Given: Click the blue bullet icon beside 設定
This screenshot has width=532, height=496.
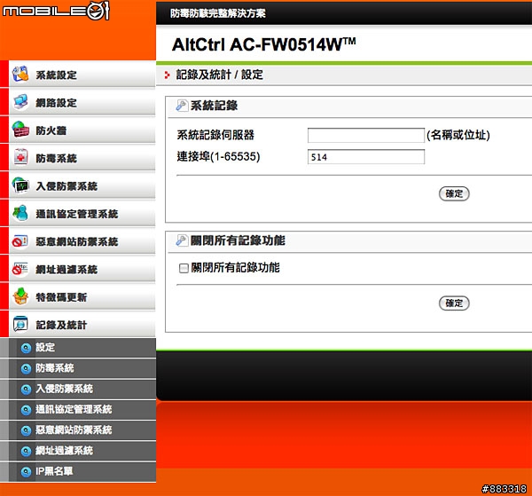Looking at the screenshot, I should (26, 348).
